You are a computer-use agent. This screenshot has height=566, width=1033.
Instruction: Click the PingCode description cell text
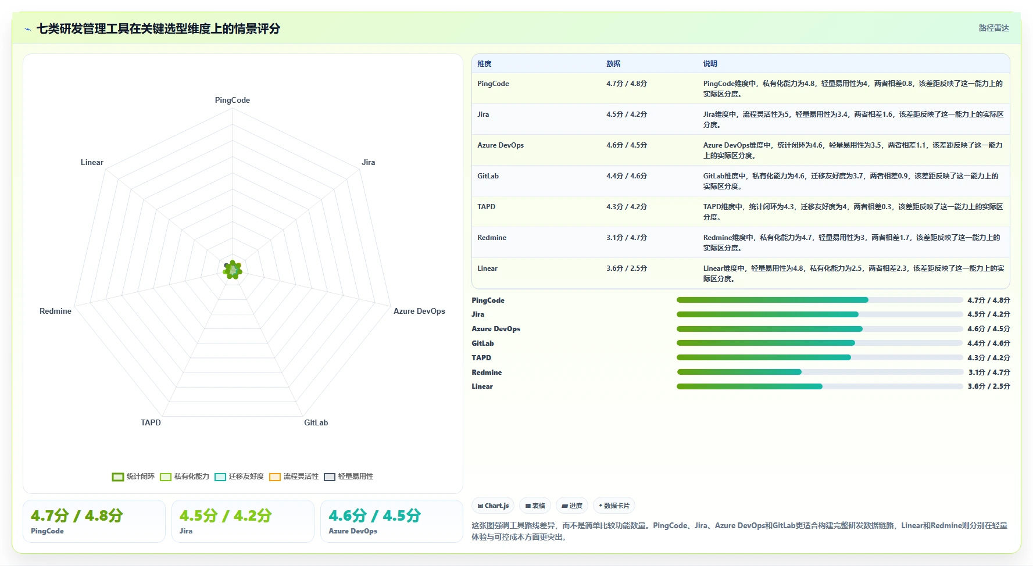tap(853, 89)
